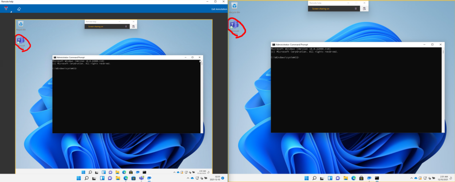Open Start menu in the viewer's mirrored taskbar
This screenshot has height=182, width=455.
coord(83,172)
